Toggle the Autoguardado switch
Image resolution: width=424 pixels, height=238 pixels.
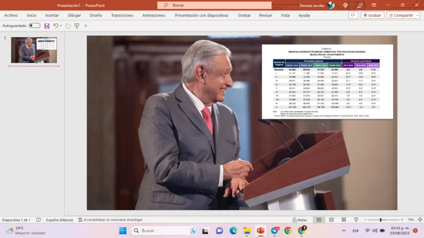(34, 25)
